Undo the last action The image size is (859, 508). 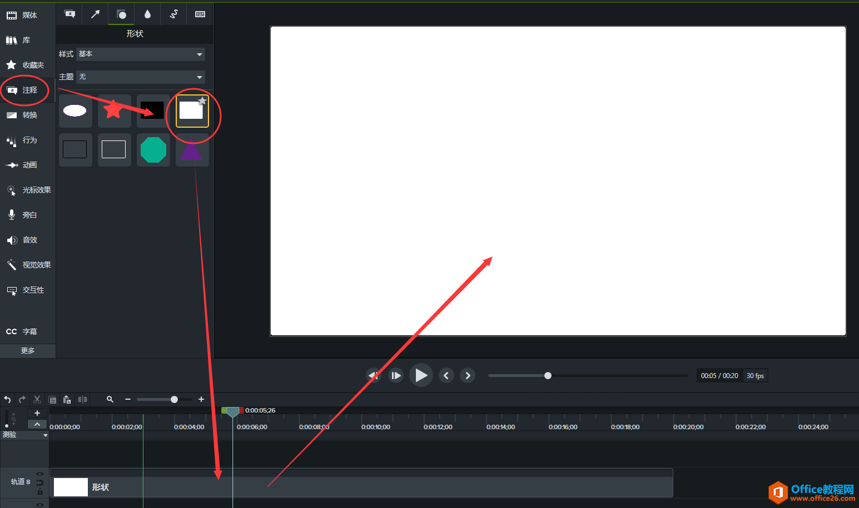[7, 400]
